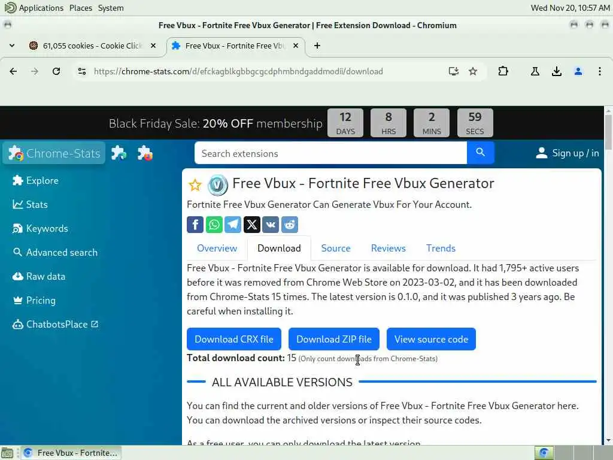This screenshot has height=460, width=613.
Task: Open the Places menu
Action: tap(81, 8)
